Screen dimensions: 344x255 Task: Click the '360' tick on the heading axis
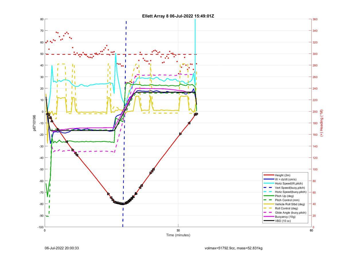[x=315, y=19]
